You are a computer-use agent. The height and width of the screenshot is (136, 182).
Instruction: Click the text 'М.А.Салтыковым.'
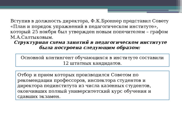pos(32,37)
